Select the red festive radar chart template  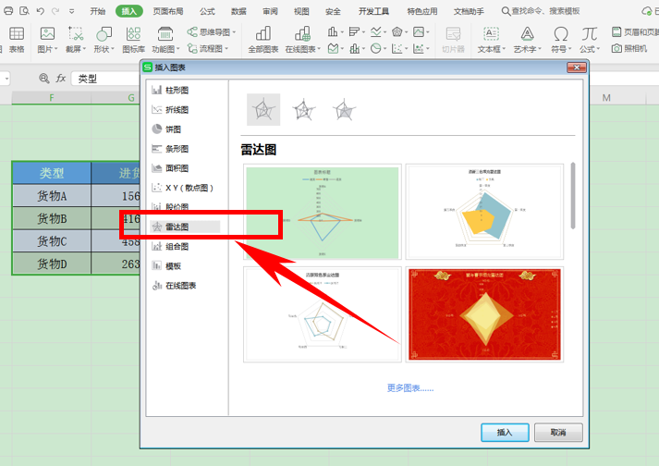484,314
